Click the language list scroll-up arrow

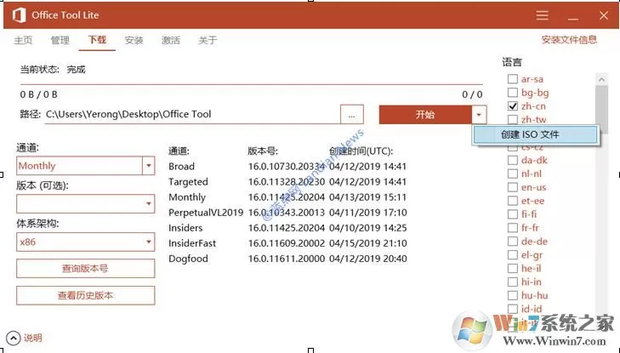(x=601, y=79)
